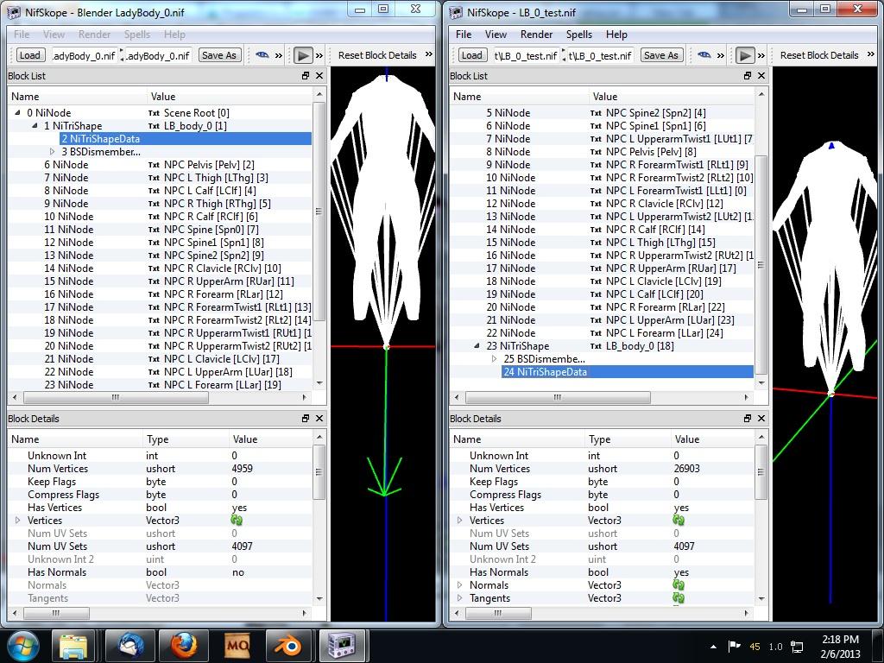The height and width of the screenshot is (663, 884).
Task: Click the NifSkope taskbar icon
Action: tap(344, 646)
